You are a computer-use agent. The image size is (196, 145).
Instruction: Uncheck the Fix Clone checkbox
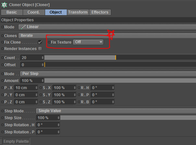(x=40, y=42)
